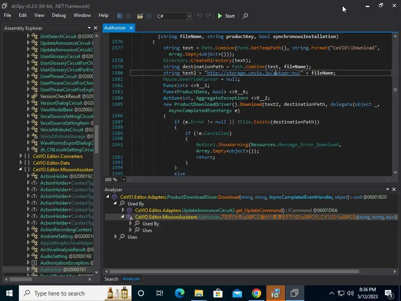Open Google Chrome from the taskbar
Screen dimensions: 401x301
[256, 293]
